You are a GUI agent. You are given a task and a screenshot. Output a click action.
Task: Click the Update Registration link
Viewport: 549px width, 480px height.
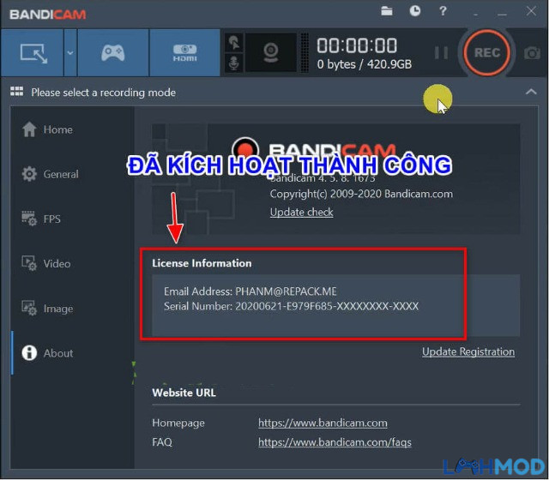click(468, 351)
